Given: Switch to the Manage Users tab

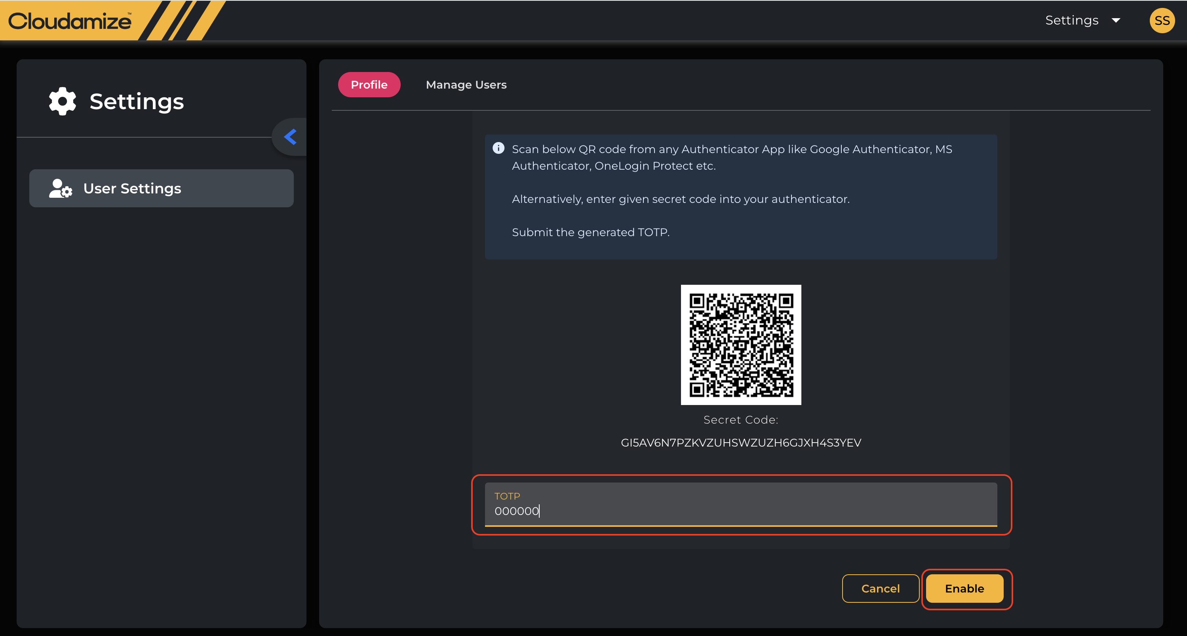Looking at the screenshot, I should coord(466,85).
